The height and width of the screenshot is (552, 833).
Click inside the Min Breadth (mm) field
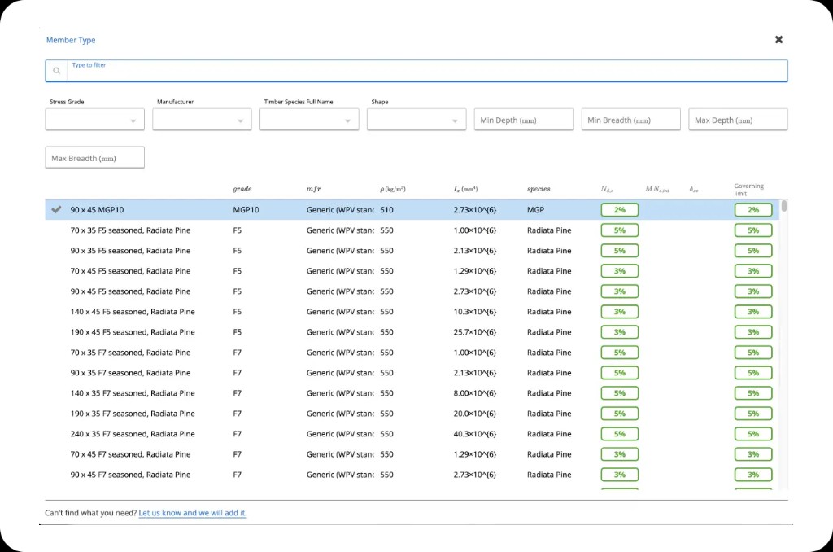point(630,119)
